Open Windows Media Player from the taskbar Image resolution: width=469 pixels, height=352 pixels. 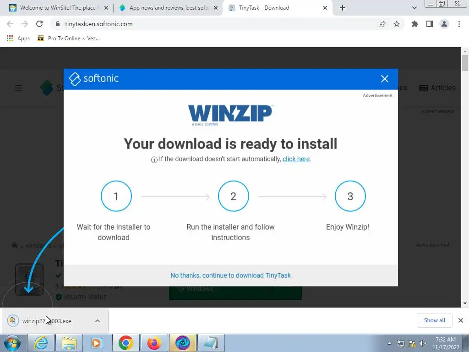[x=97, y=343]
